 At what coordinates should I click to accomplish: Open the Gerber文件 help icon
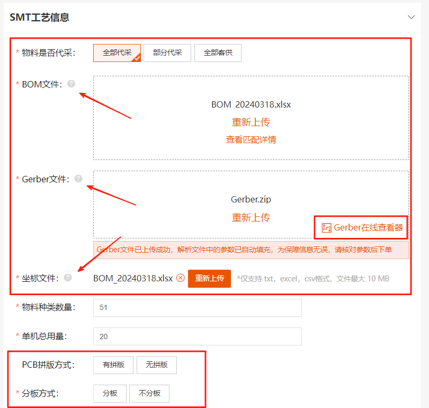(78, 179)
